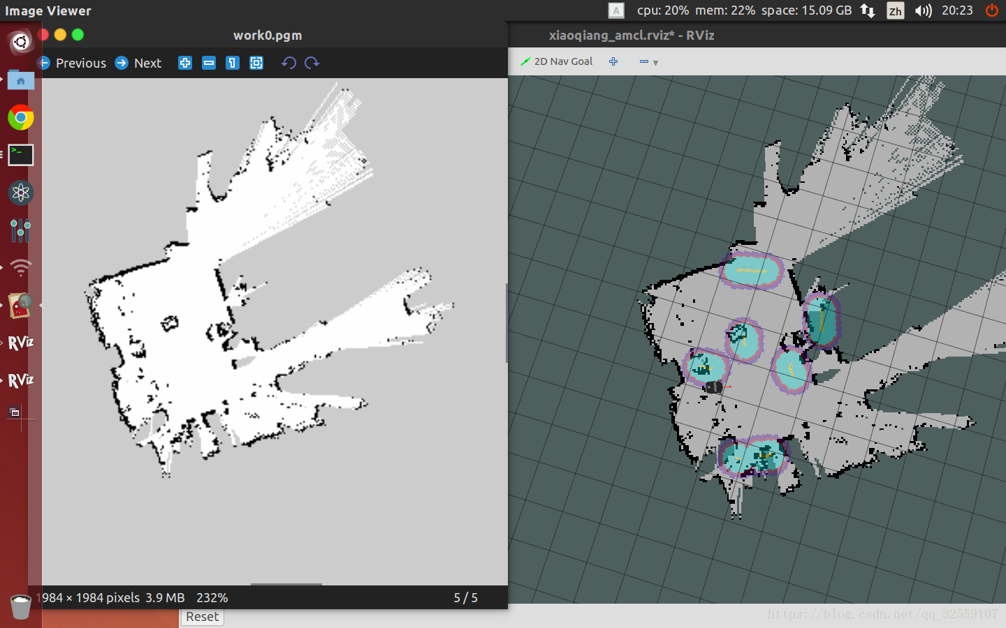Open the Atom editor from launcher
Screen dimensions: 1006x628
21,193
